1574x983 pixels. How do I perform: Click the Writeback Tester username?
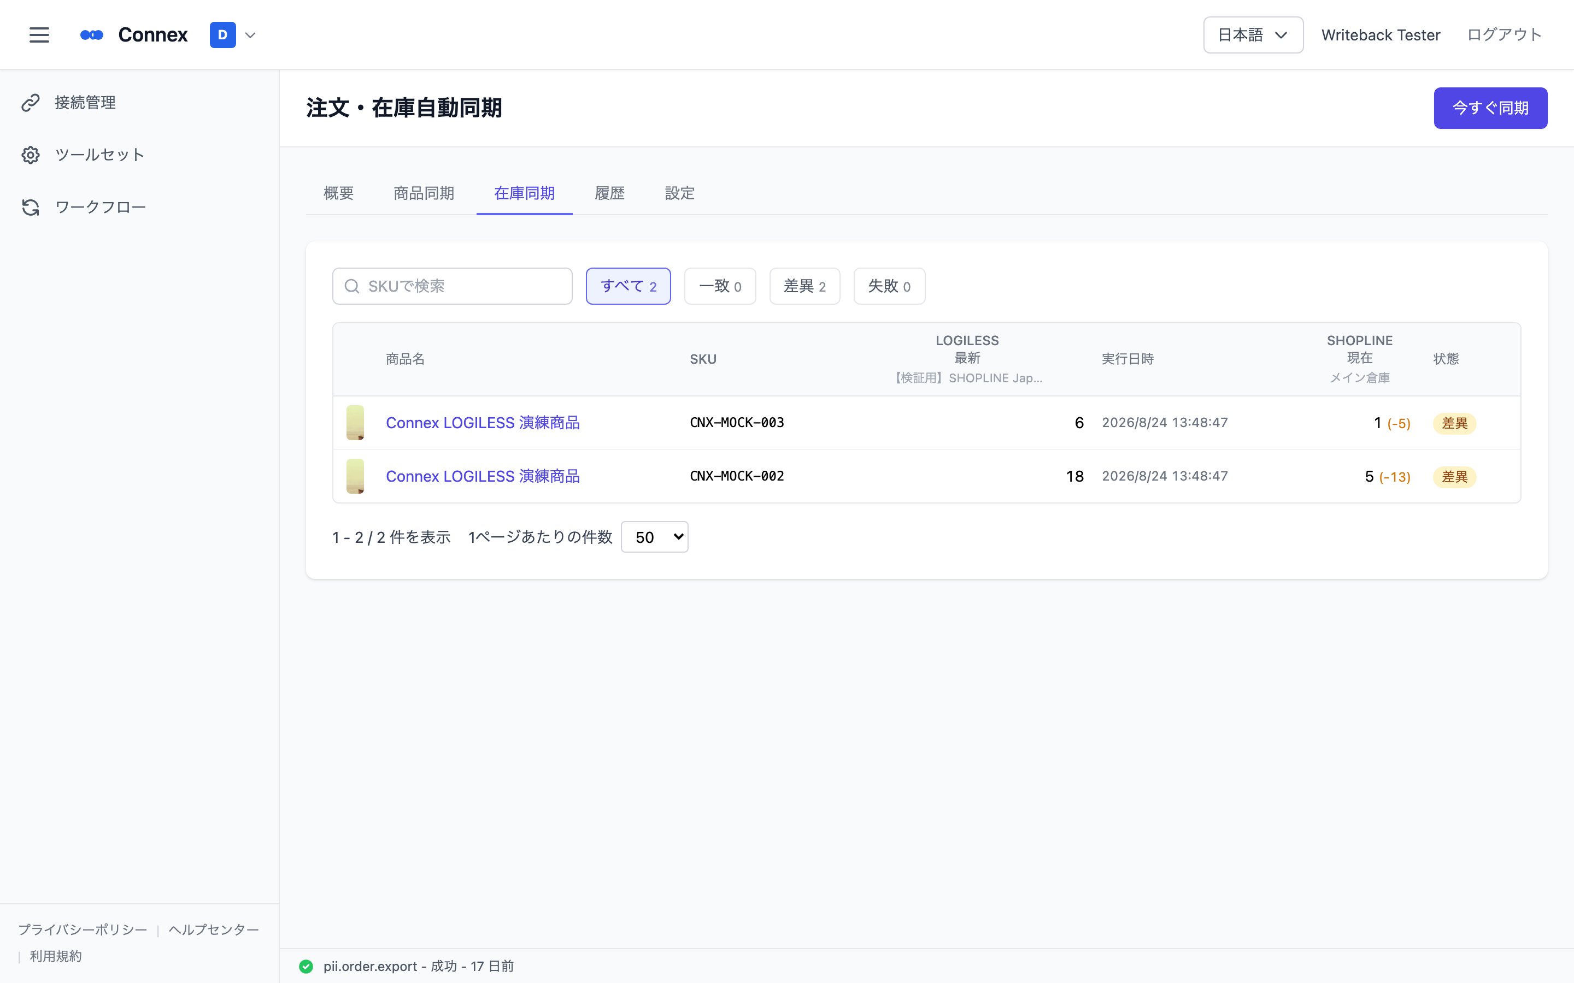pyautogui.click(x=1380, y=35)
